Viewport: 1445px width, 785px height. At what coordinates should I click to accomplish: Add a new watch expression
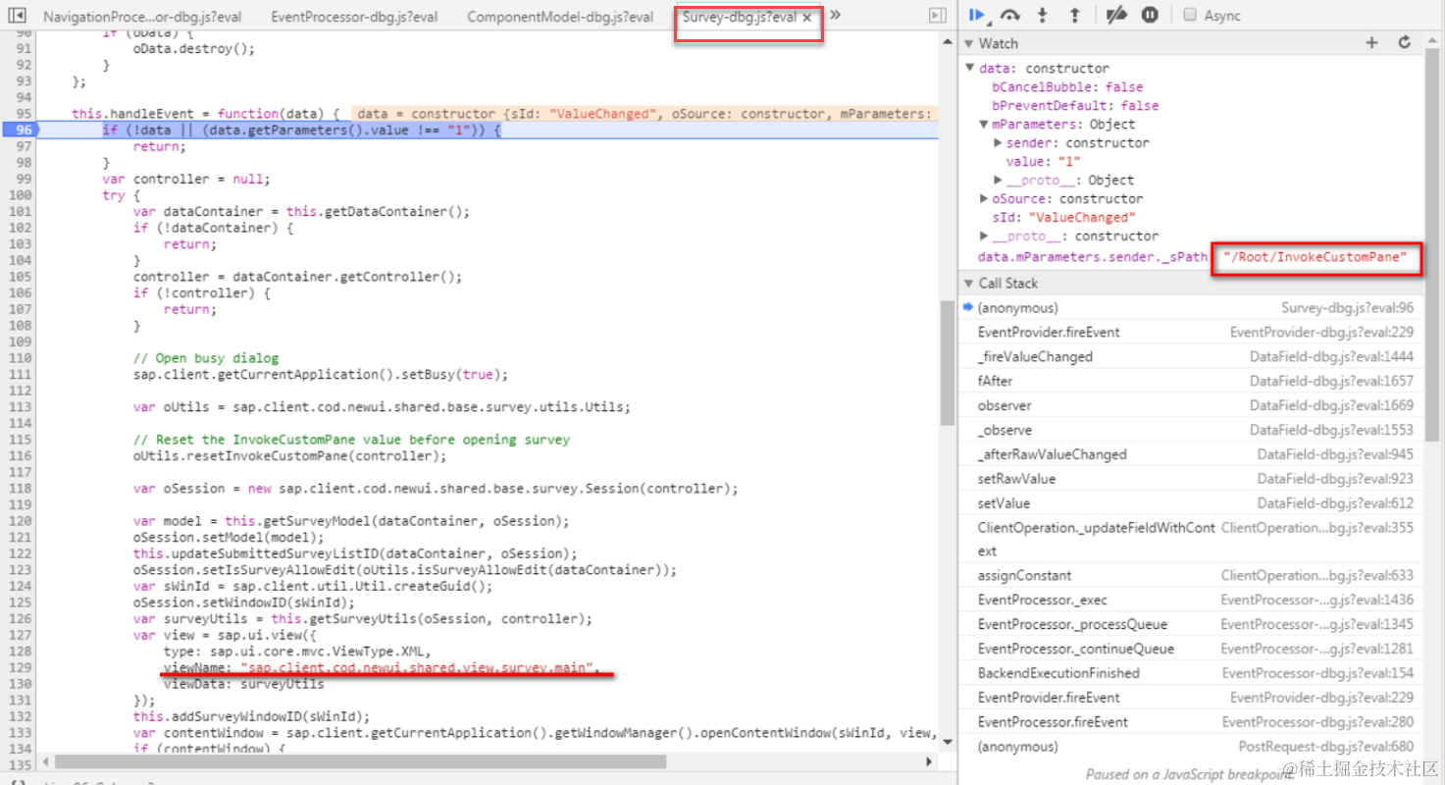click(1372, 42)
